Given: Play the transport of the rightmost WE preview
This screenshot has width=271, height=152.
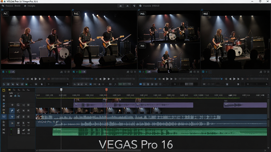Looking at the screenshot, I should coord(234,79).
